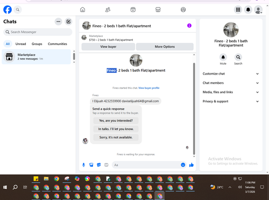Click the large listing avatar in right panel

(x=231, y=29)
